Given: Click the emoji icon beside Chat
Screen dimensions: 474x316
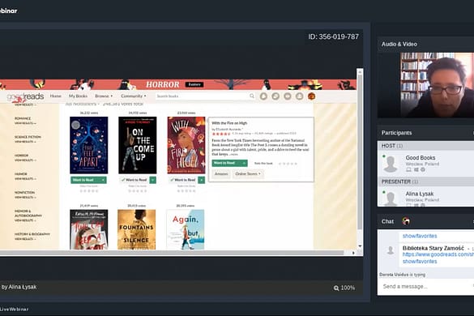Looking at the screenshot, I should coord(406,221).
